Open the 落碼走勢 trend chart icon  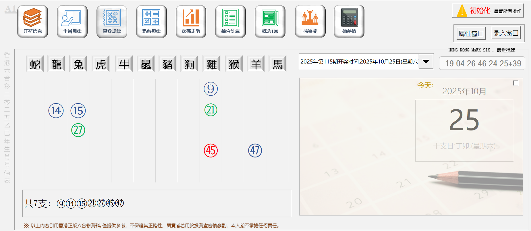[x=191, y=21]
